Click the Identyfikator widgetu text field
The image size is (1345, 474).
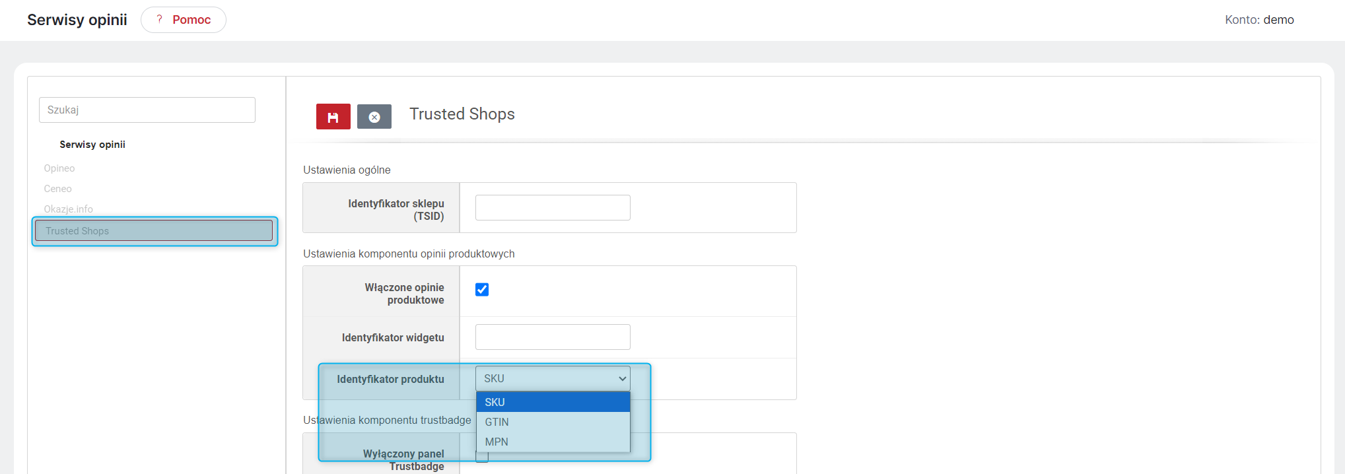click(553, 337)
